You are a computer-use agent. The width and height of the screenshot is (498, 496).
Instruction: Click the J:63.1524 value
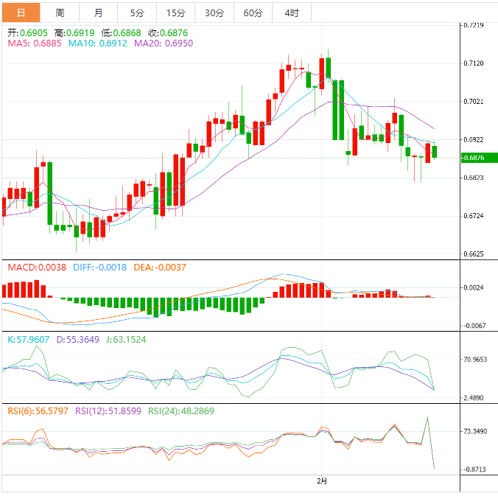point(126,340)
